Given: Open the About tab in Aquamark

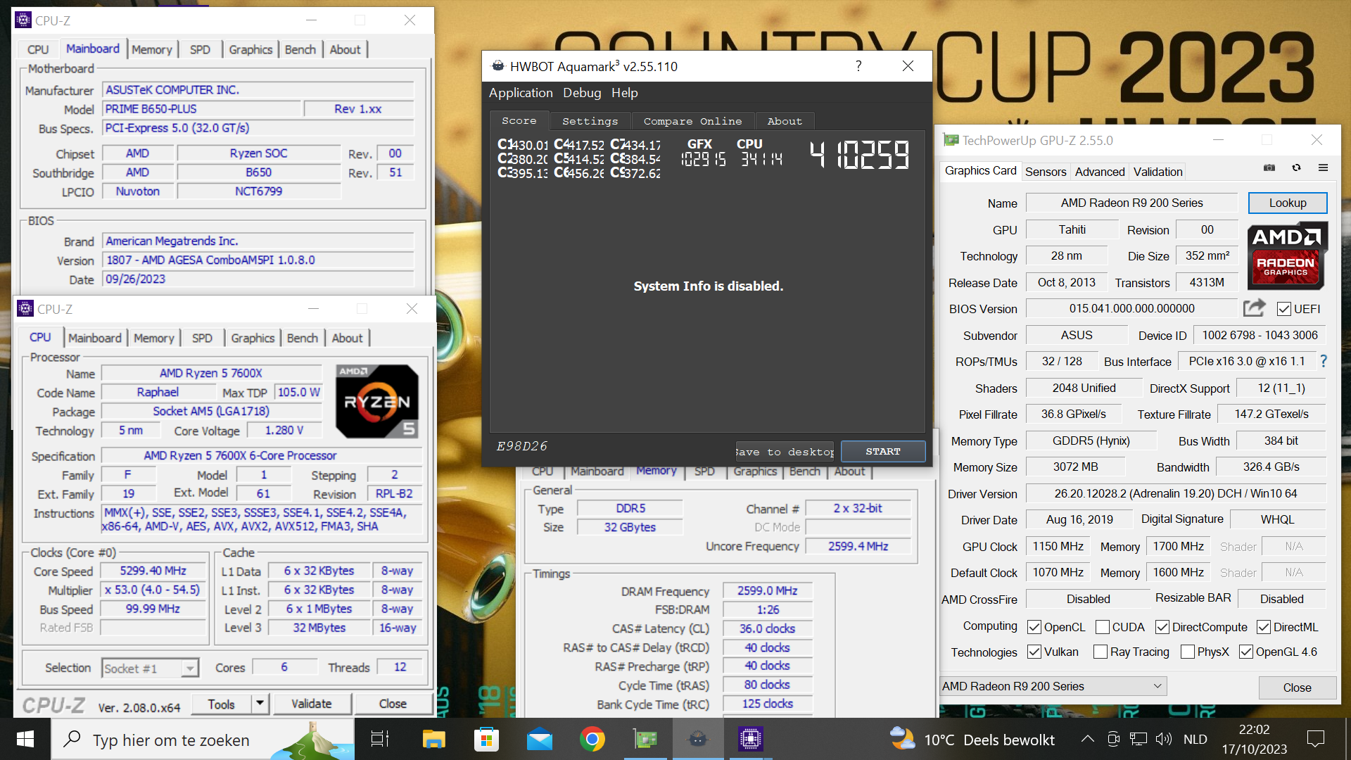Looking at the screenshot, I should coord(785,121).
